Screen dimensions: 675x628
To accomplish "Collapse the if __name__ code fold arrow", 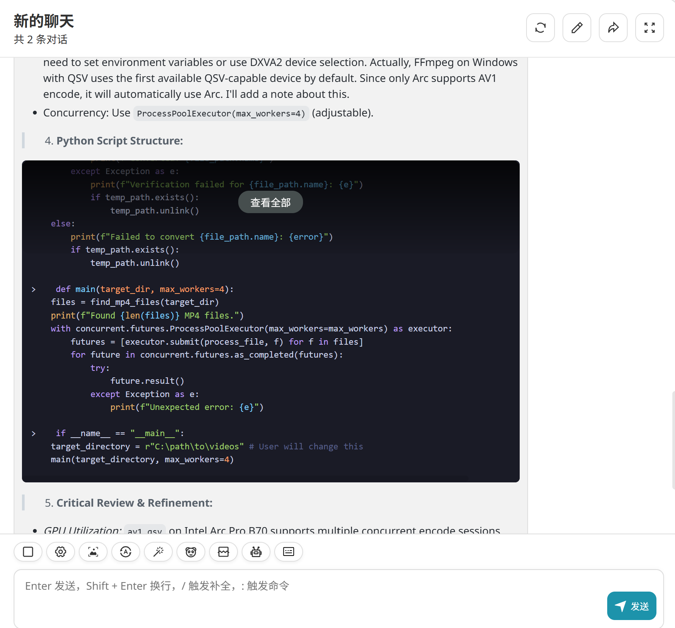I will [34, 433].
